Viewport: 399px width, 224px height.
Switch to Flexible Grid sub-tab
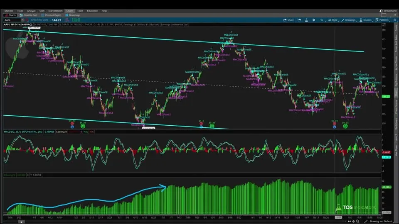29,15
